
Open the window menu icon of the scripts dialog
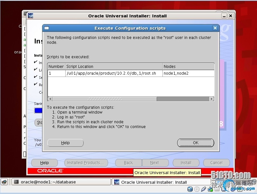click(47, 28)
